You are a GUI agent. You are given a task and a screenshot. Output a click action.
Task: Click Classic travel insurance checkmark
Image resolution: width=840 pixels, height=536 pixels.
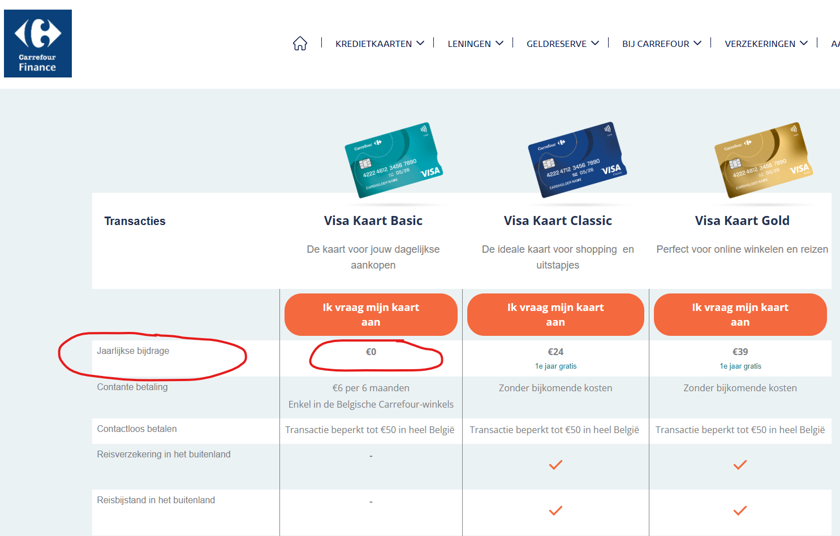pos(555,465)
